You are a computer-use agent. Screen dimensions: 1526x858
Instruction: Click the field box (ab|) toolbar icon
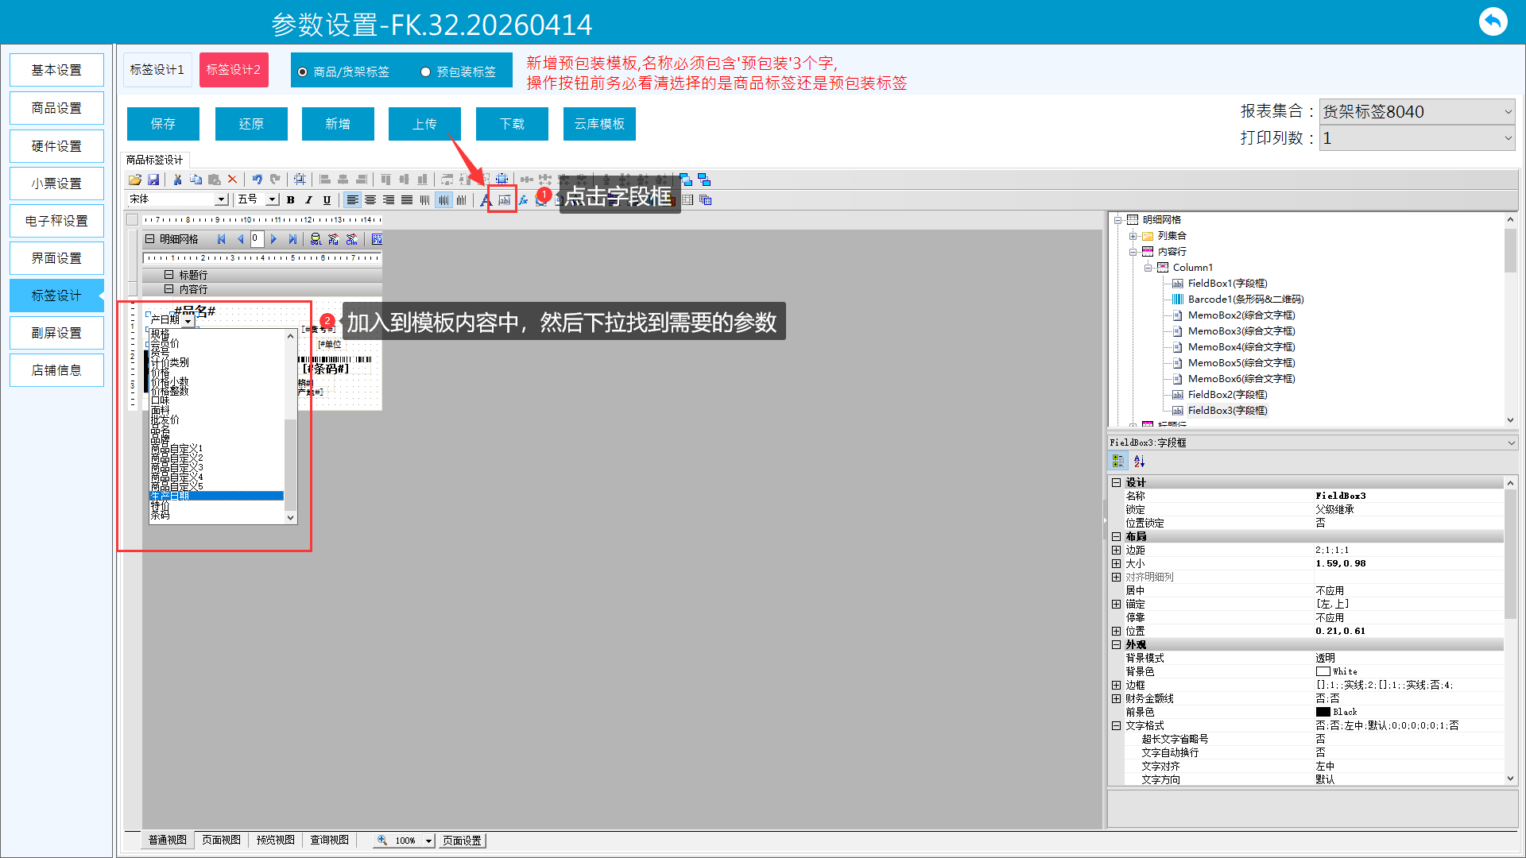504,200
